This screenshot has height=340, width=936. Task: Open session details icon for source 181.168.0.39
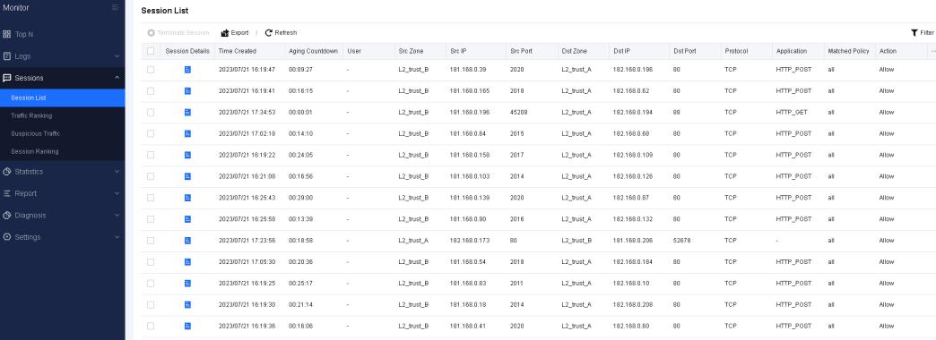pyautogui.click(x=187, y=70)
